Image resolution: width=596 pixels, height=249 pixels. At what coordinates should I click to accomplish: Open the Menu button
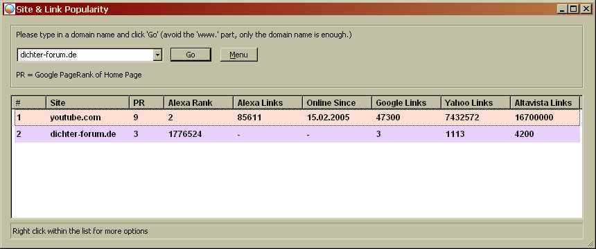tap(238, 55)
